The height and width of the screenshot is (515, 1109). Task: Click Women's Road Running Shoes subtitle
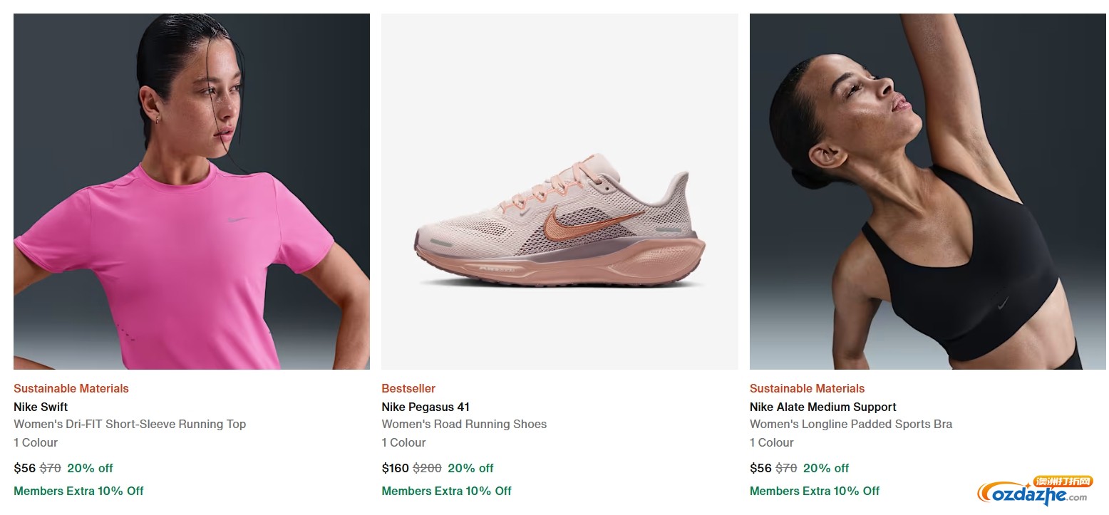[x=464, y=424]
